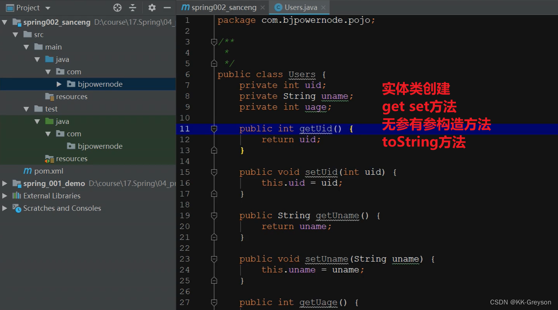
Task: Click the locate/scroll from source target icon
Action: point(117,8)
